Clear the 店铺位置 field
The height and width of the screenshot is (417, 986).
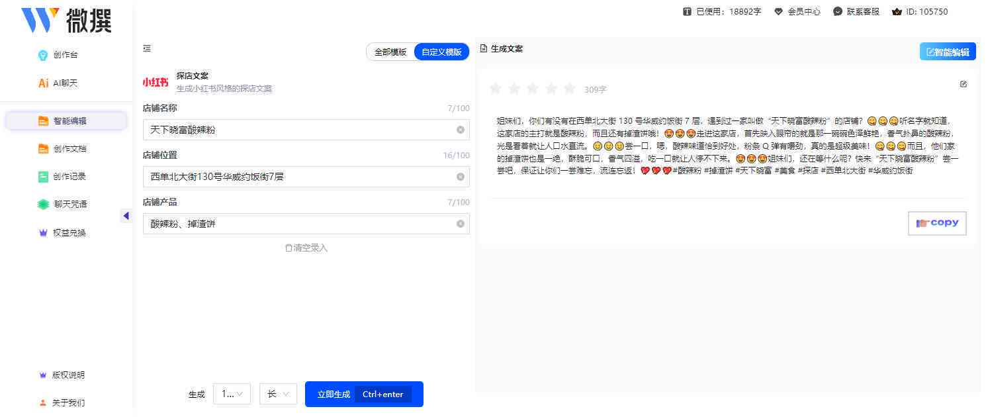tap(461, 177)
